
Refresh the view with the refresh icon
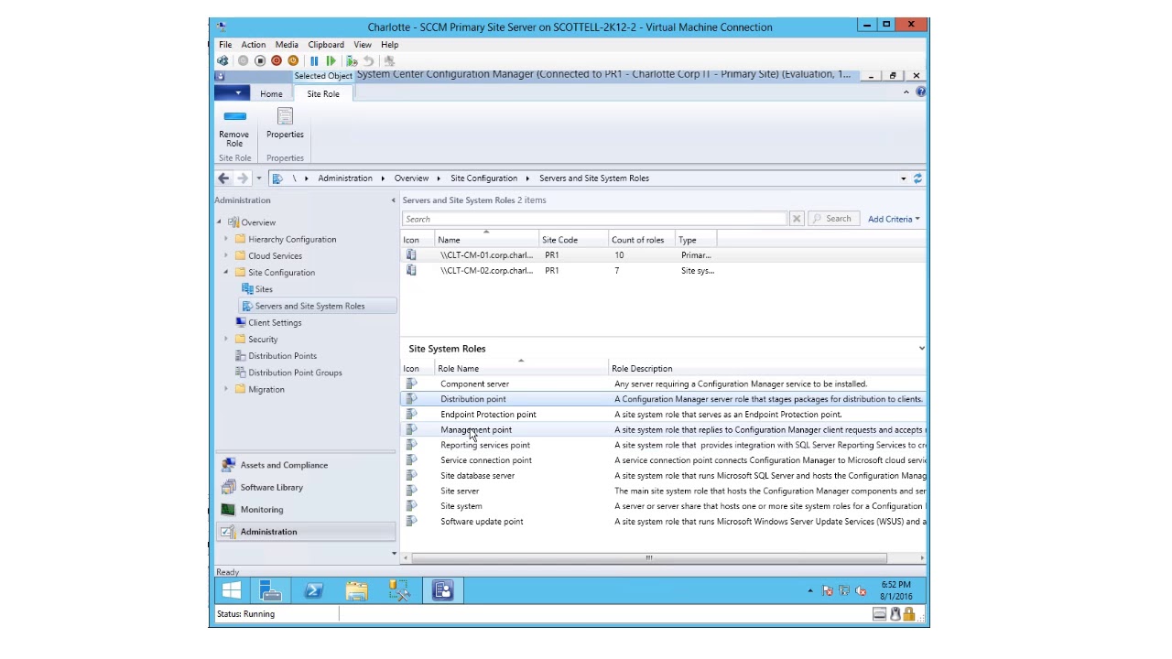point(917,178)
